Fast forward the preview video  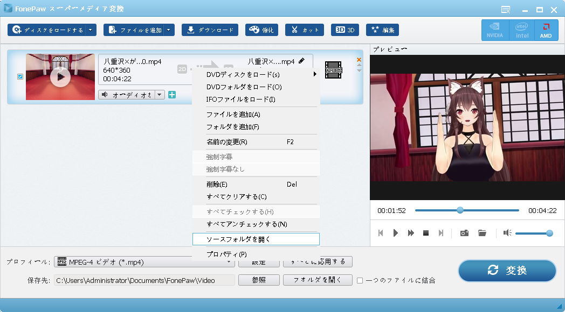[x=411, y=233]
